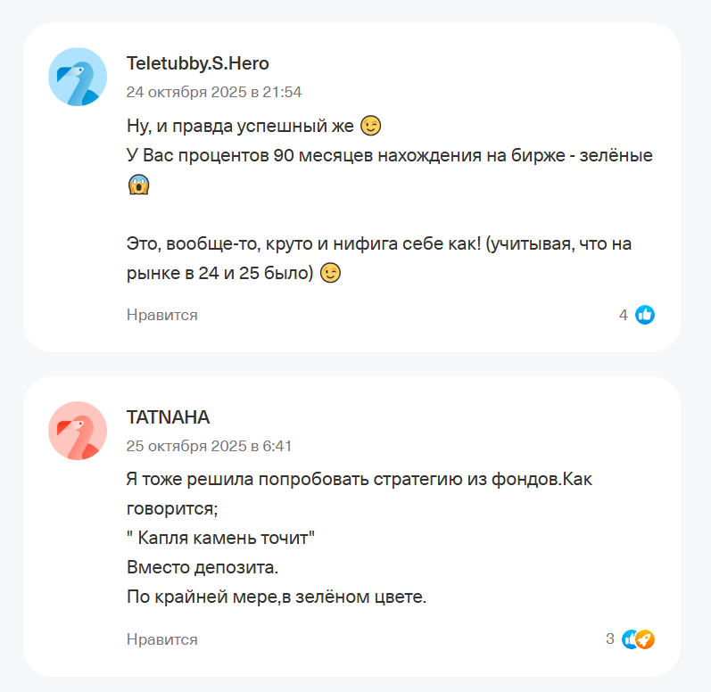
Task: Open Teletubby.S.Hero's profile by username
Action: pyautogui.click(x=197, y=63)
